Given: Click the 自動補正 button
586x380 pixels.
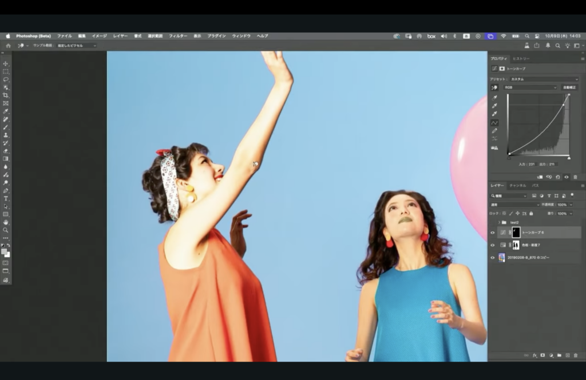Looking at the screenshot, I should coord(569,87).
